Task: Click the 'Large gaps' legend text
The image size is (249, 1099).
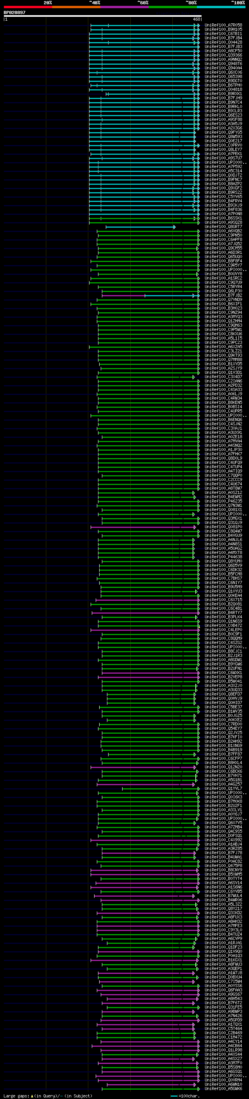Action: [x=16, y=1095]
